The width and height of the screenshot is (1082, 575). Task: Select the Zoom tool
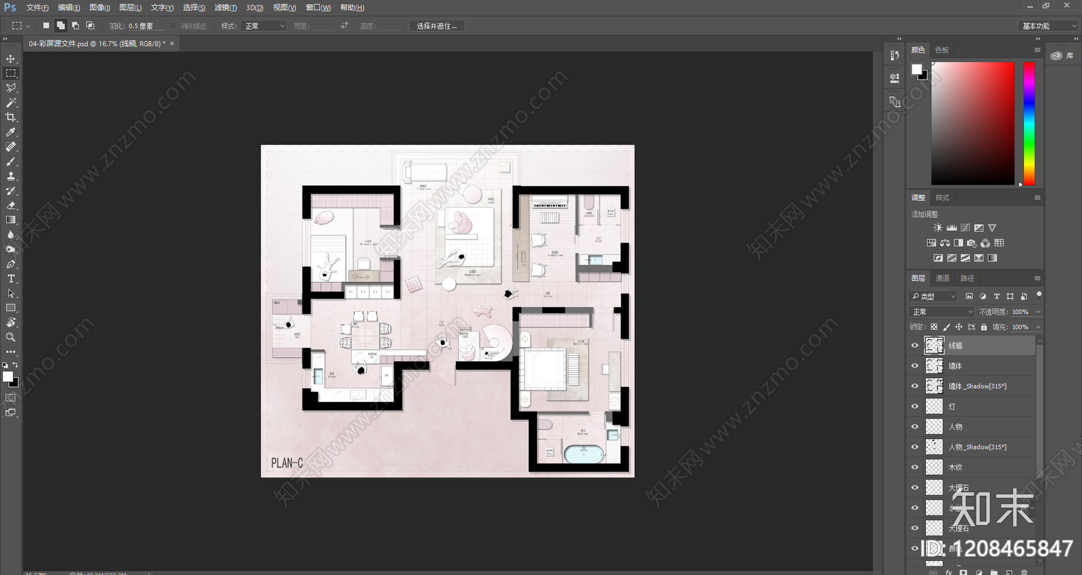[11, 337]
